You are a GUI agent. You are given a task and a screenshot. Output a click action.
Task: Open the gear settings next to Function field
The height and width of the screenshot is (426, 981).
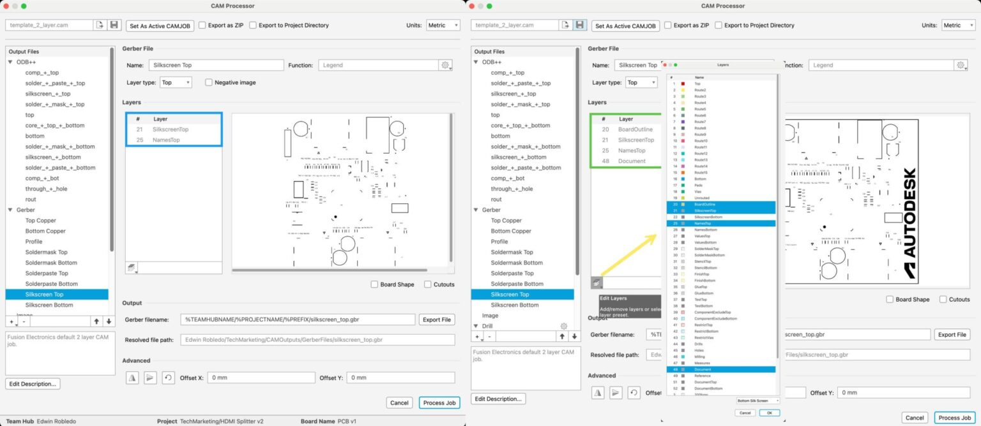(x=446, y=64)
